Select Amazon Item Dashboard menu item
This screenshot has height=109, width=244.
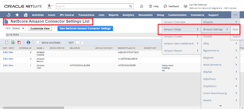point(182,44)
